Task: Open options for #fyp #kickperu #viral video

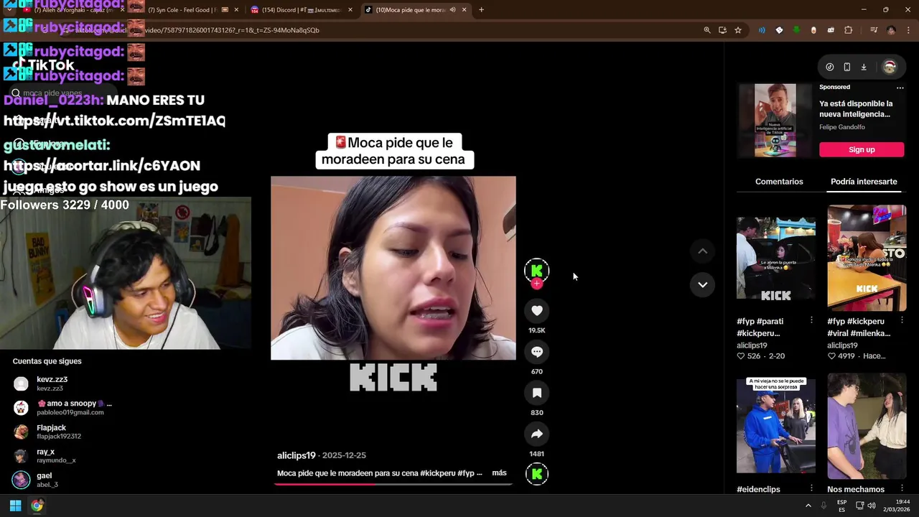Action: click(902, 320)
